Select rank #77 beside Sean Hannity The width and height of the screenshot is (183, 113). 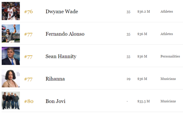pos(28,57)
